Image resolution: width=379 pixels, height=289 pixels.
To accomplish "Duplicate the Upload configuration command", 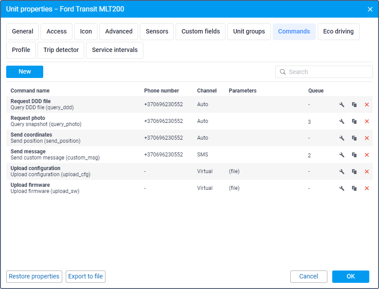I will (x=354, y=171).
